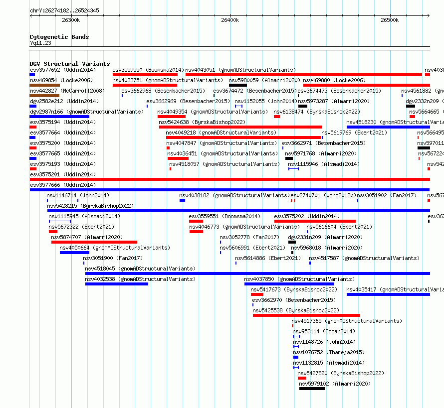Click nsv4036451 (gnomADStructuralVariants) label

(x=222, y=153)
